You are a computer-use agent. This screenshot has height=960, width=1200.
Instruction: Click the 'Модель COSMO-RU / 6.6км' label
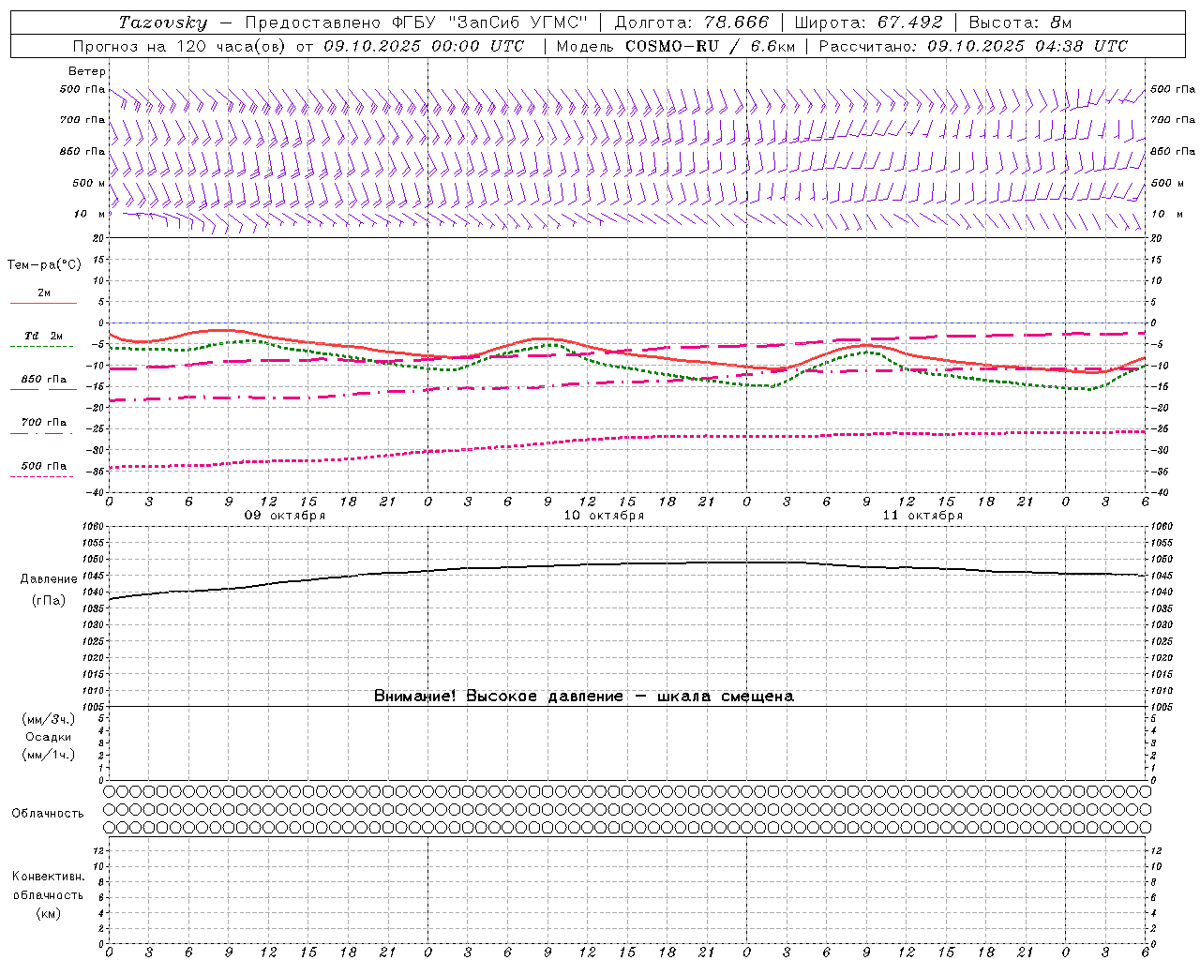pyautogui.click(x=675, y=46)
